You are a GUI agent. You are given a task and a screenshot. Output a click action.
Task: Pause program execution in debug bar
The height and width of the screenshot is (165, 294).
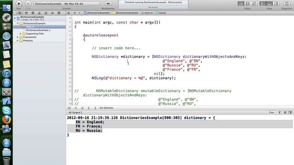(76, 108)
